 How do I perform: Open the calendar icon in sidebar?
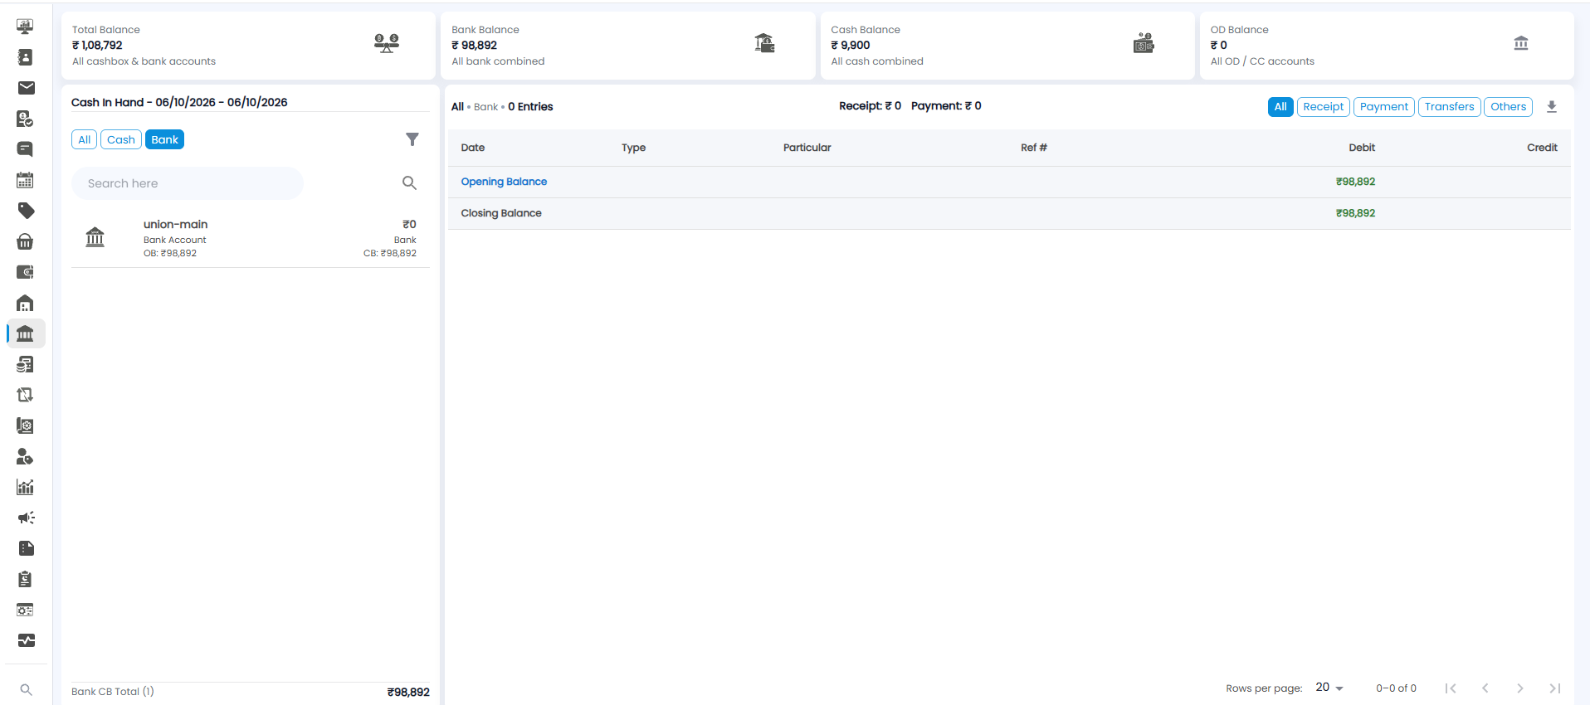[26, 180]
